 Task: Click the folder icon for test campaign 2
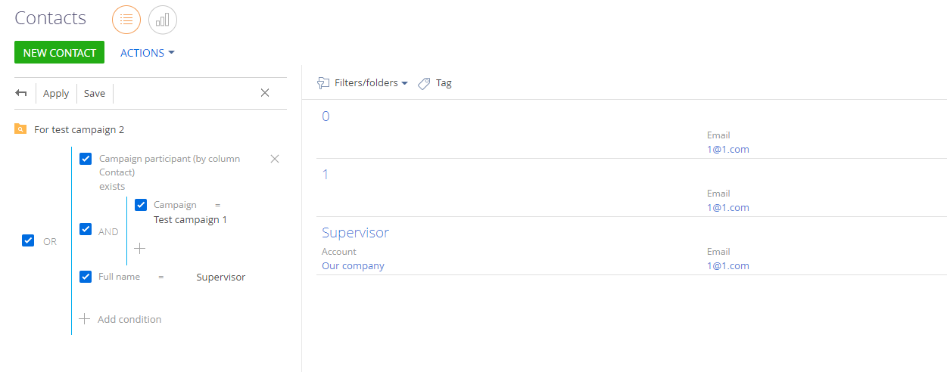pyautogui.click(x=20, y=129)
